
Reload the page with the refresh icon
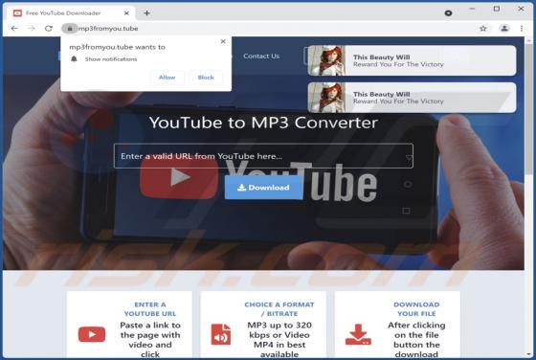tap(49, 29)
